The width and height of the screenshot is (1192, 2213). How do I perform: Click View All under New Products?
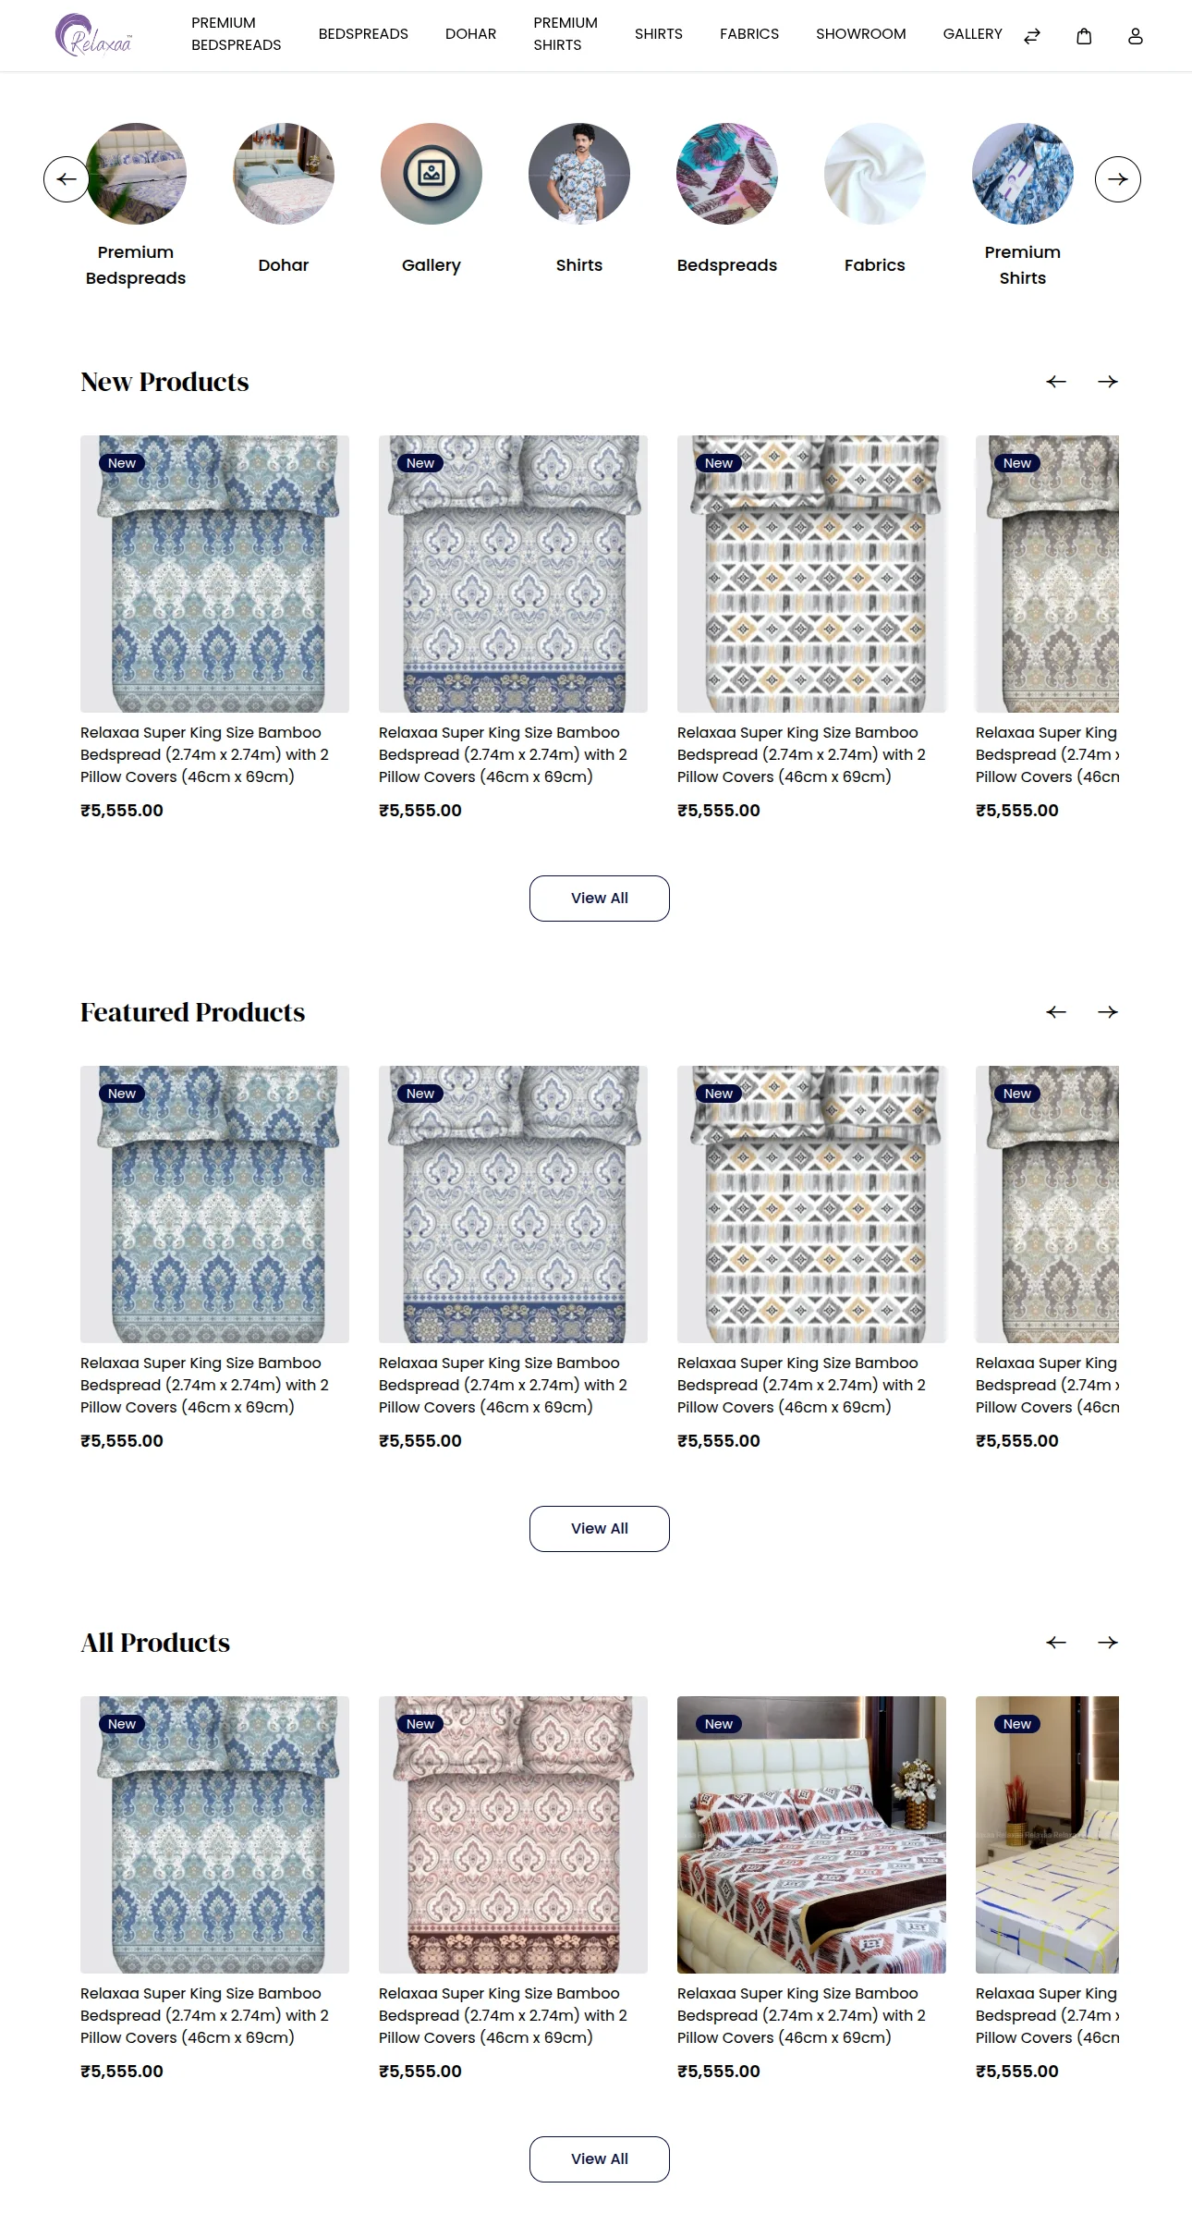point(600,899)
